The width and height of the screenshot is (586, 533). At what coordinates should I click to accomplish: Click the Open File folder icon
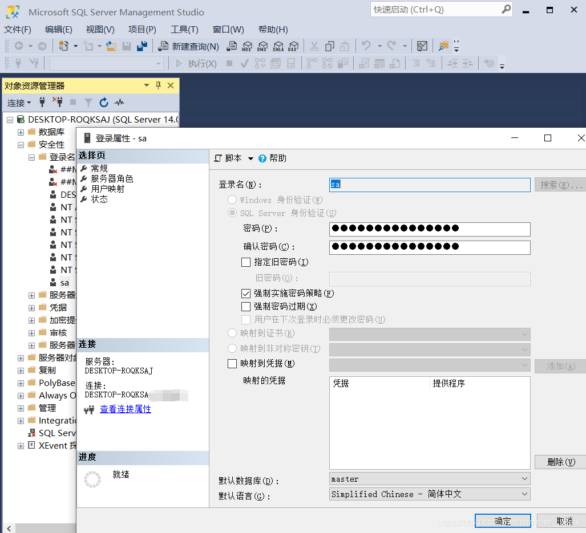(111, 46)
